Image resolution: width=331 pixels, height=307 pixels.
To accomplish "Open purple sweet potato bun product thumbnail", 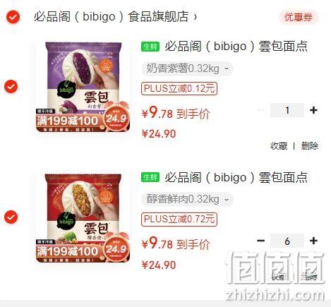I will coord(83,87).
